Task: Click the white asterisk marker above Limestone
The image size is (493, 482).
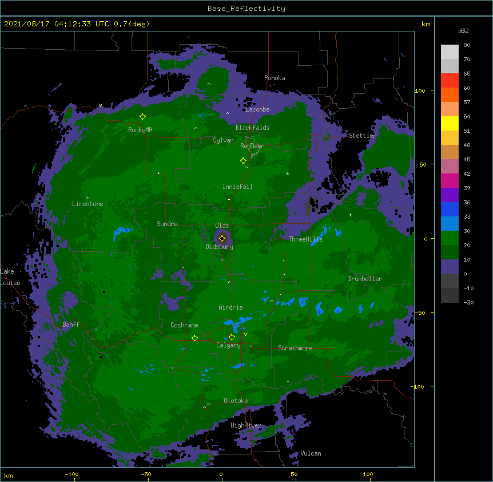Action: point(88,198)
